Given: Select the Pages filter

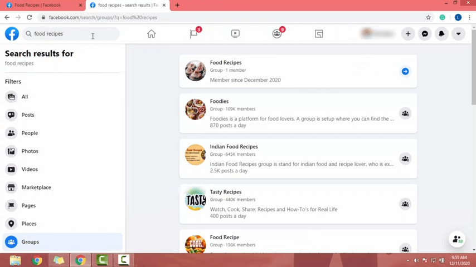Looking at the screenshot, I should [62, 205].
